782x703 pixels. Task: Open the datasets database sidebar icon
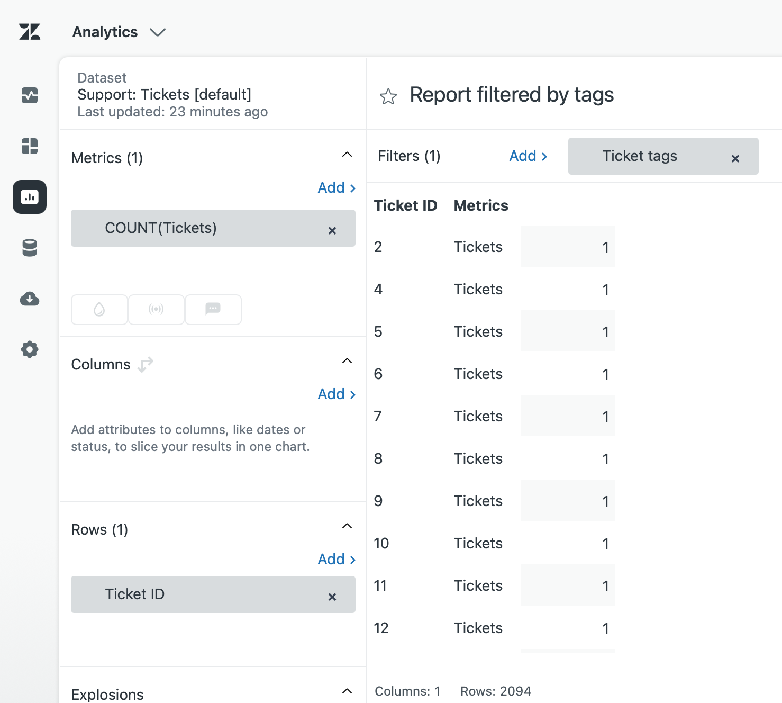[x=30, y=248]
